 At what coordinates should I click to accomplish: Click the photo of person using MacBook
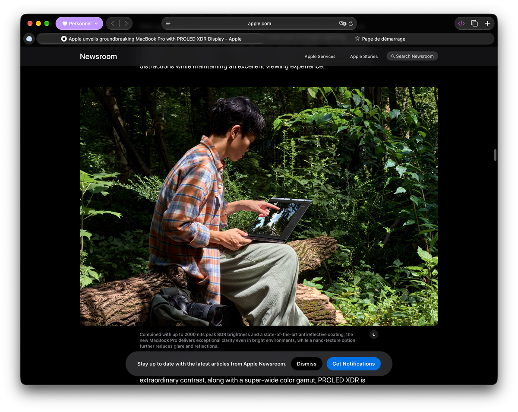[259, 206]
